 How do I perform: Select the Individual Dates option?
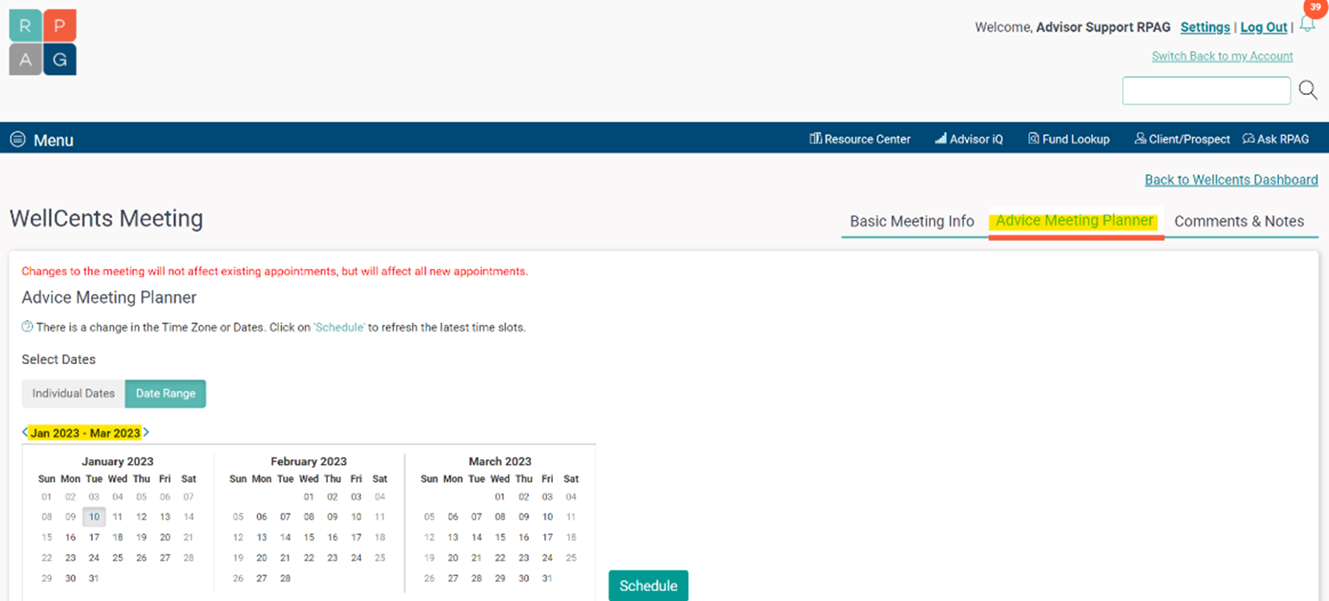[x=73, y=393]
